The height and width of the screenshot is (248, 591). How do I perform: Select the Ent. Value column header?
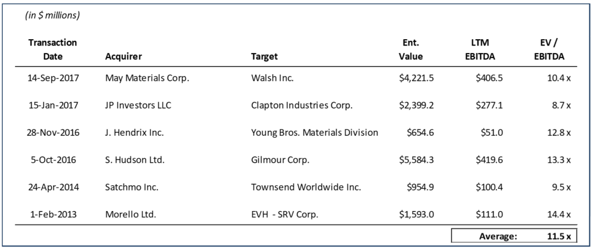[410, 49]
